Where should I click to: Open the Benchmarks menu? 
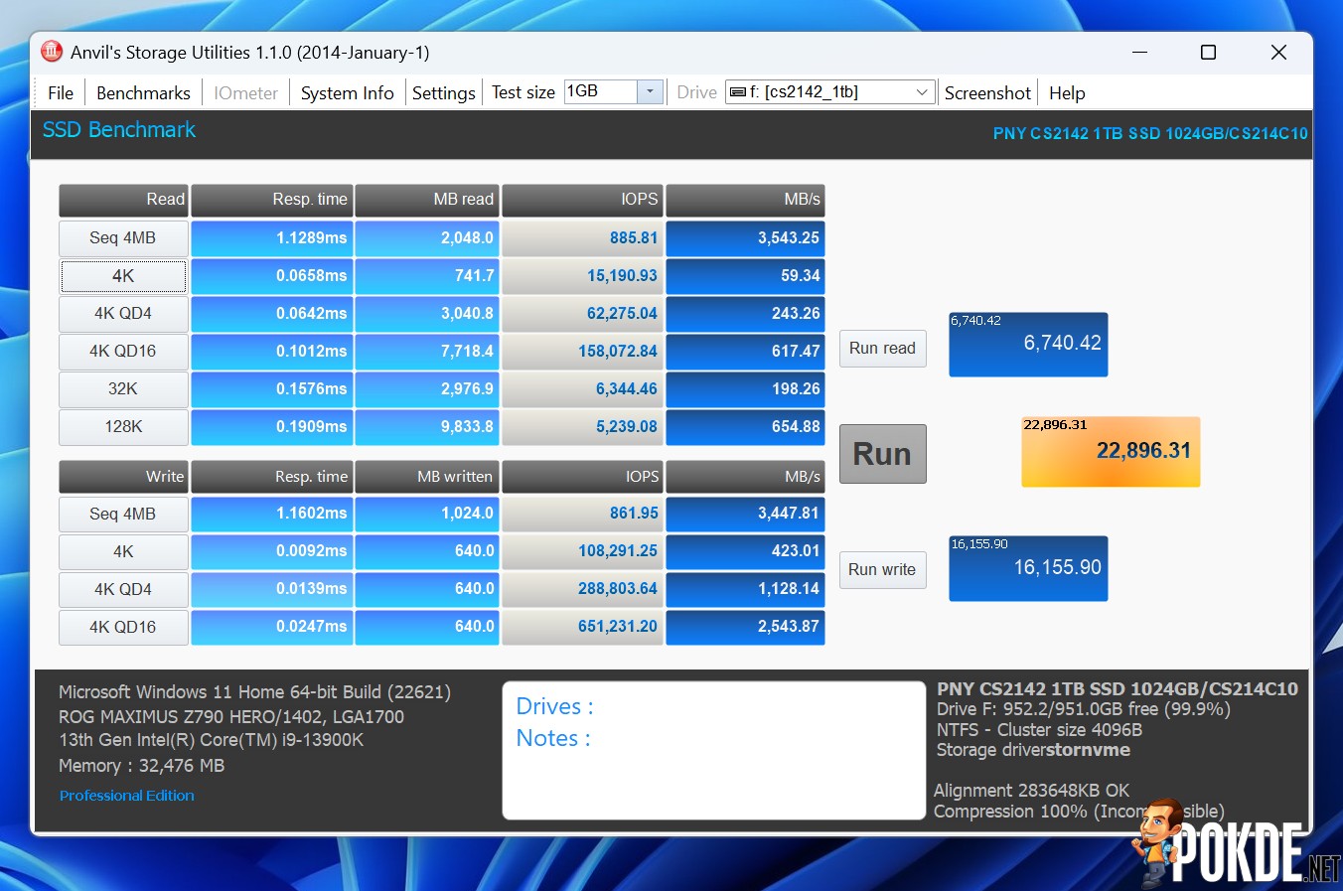(143, 92)
